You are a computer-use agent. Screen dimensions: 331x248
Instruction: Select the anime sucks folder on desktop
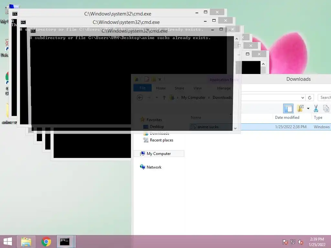[9, 113]
